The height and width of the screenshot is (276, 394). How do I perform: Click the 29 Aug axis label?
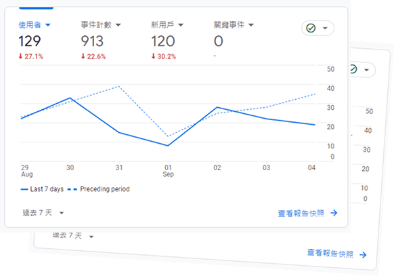(26, 171)
